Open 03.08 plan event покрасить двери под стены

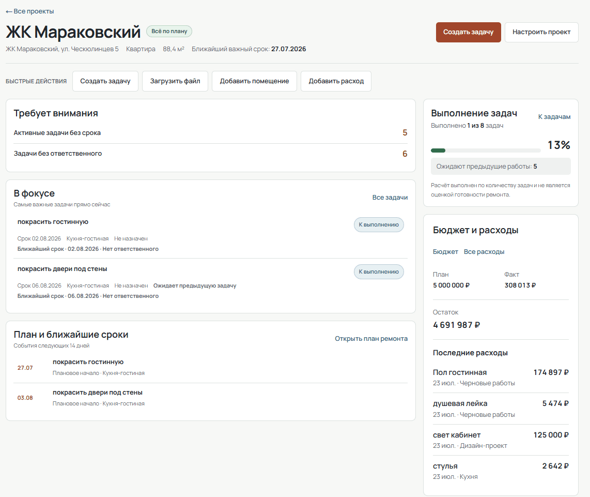pyautogui.click(x=210, y=398)
